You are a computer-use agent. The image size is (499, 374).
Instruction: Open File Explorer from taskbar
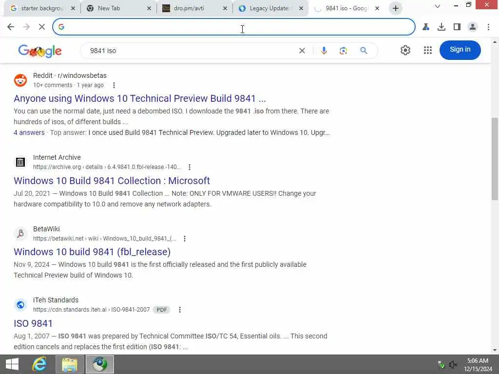coord(70,364)
